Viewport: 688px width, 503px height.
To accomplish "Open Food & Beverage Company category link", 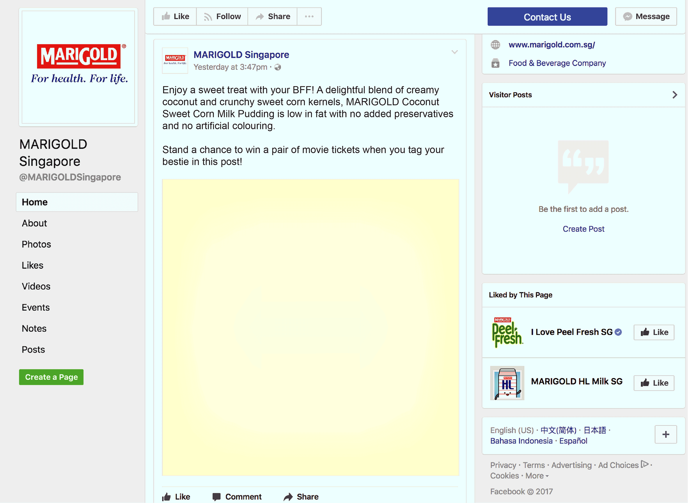I will pos(557,63).
